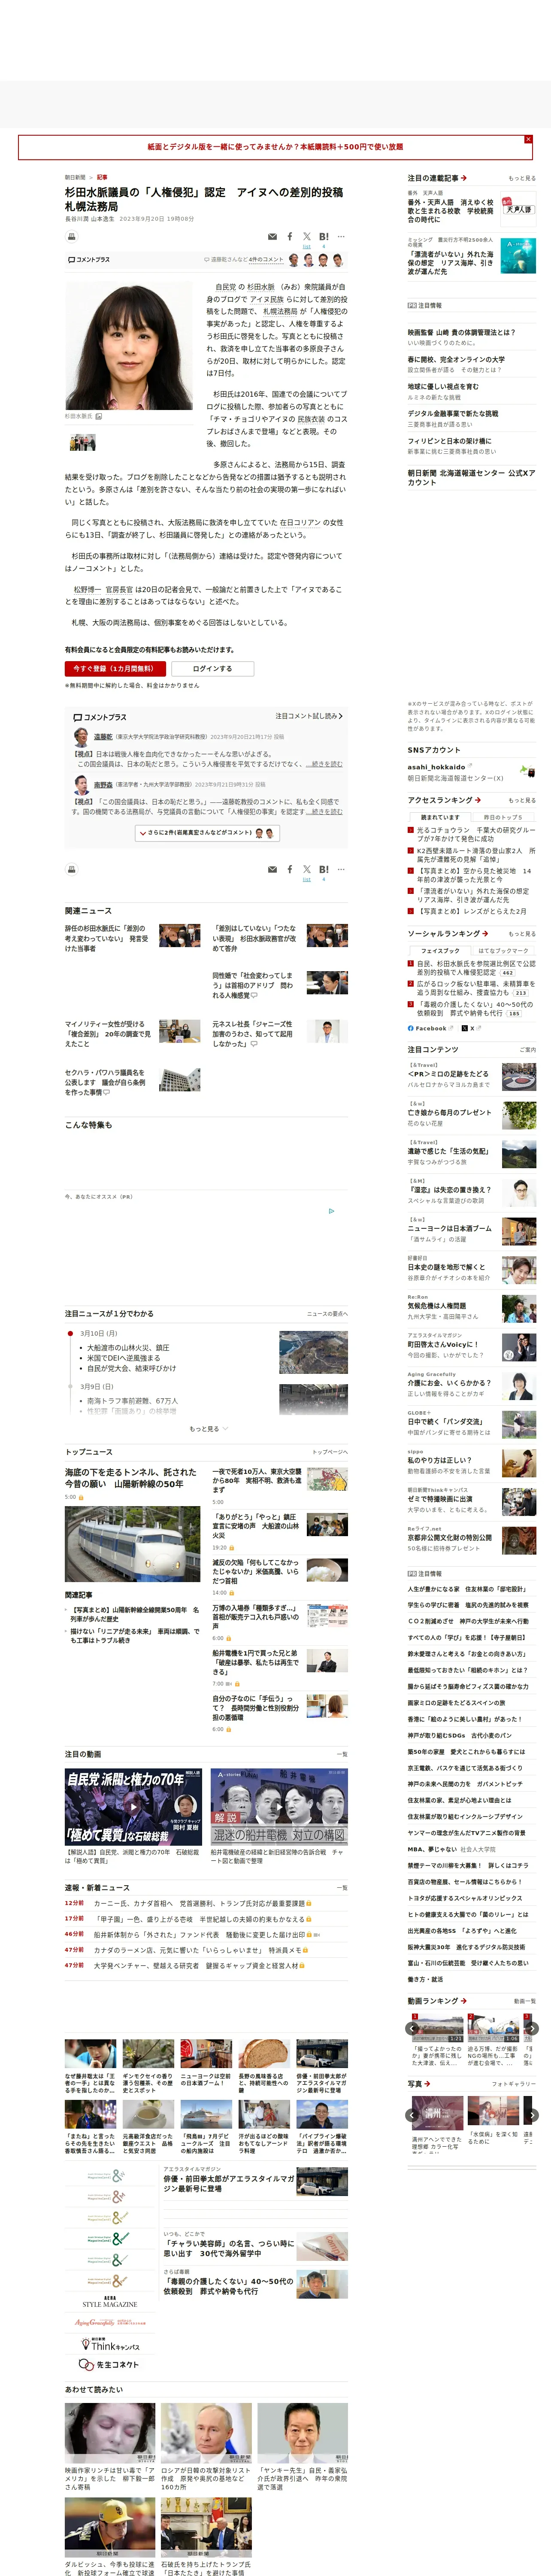The image size is (551, 2576).
Task: Open STYLE MAGAZINE logo
Action: pyautogui.click(x=110, y=2302)
